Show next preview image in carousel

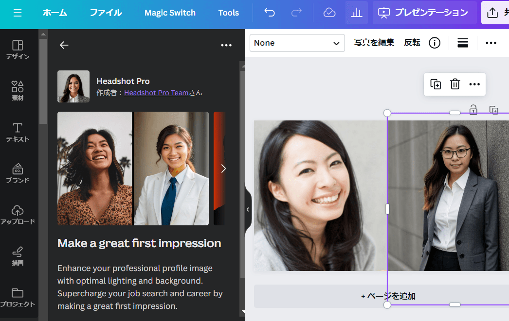click(x=223, y=169)
